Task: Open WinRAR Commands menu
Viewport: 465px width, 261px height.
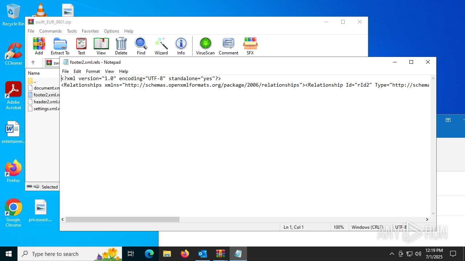Action: pos(50,31)
